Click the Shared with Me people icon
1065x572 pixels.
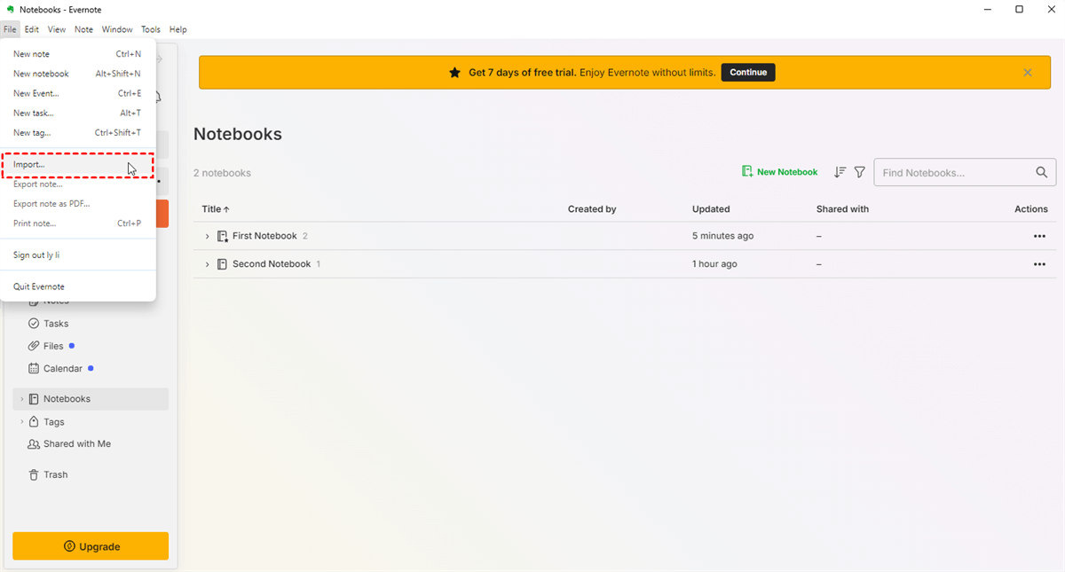tap(34, 444)
